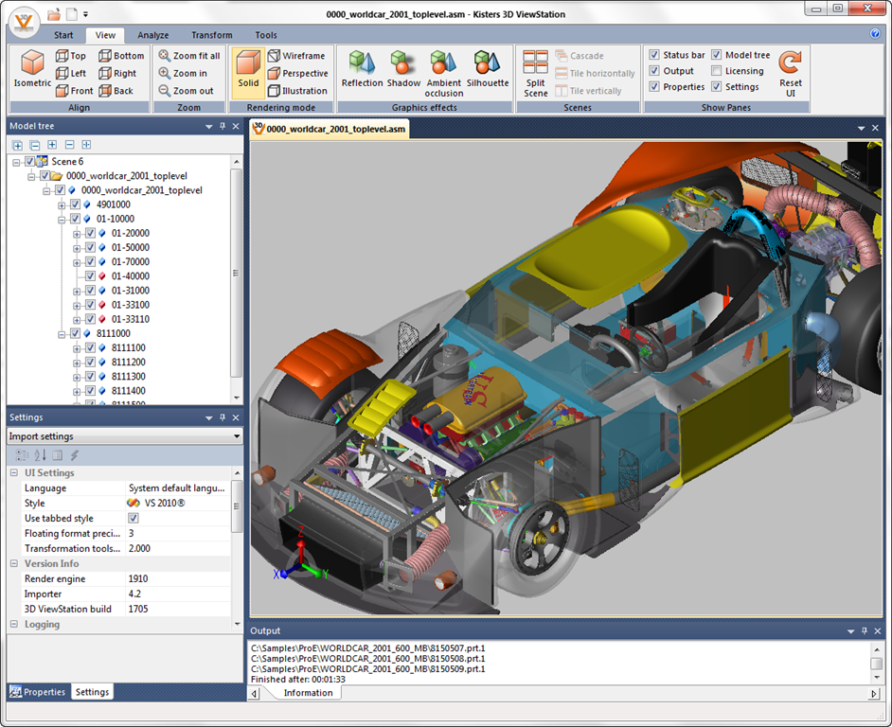Expand the 01-20000 tree node

click(77, 234)
